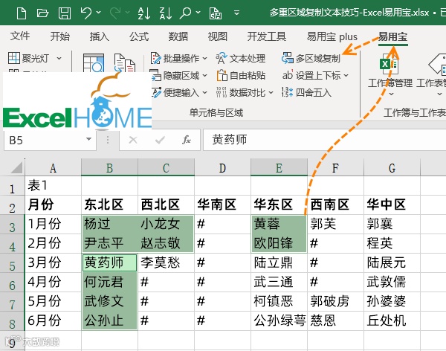Screen dimensions: 446x351
Task: Expand the 工作簿管理 dropdown chevron
Action: coord(391,94)
